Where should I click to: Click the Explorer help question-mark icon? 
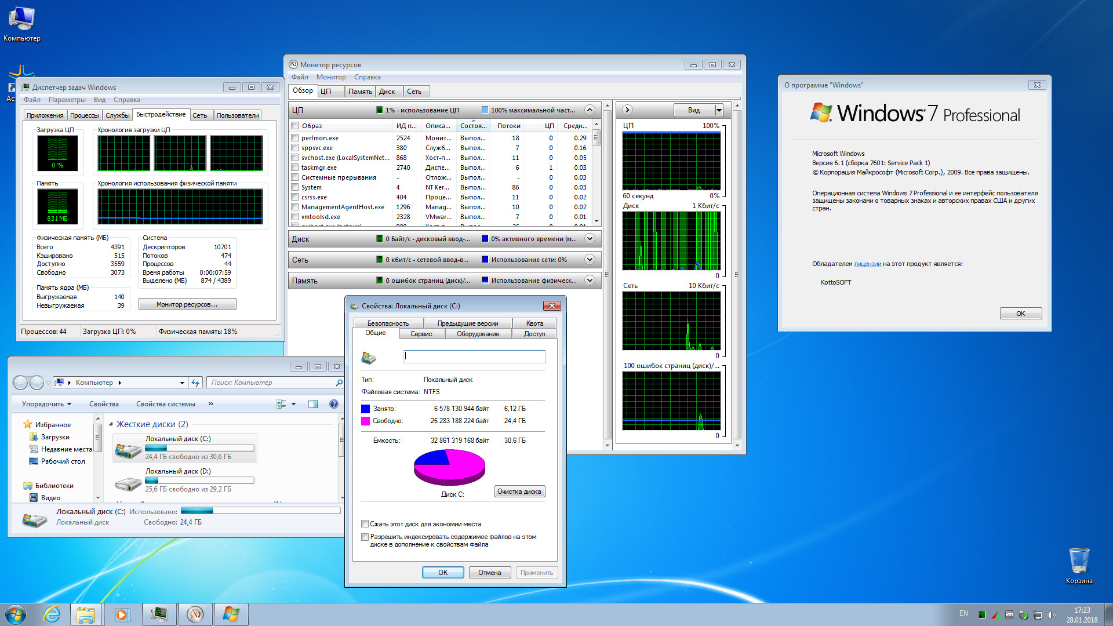tap(334, 404)
